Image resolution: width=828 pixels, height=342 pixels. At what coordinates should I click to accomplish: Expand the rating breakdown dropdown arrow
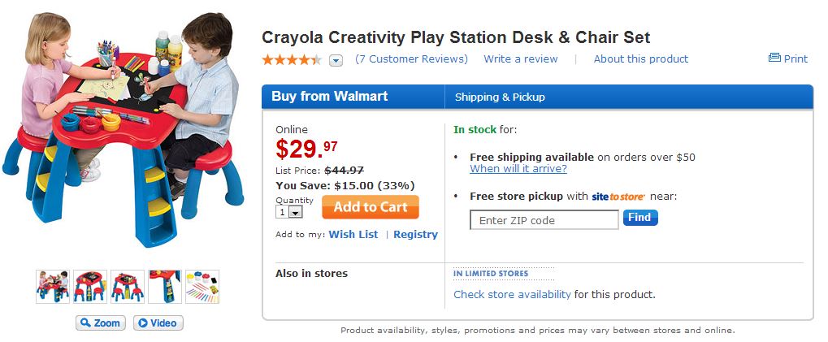click(x=336, y=60)
